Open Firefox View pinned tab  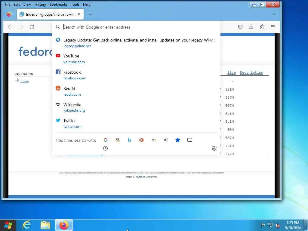point(9,14)
